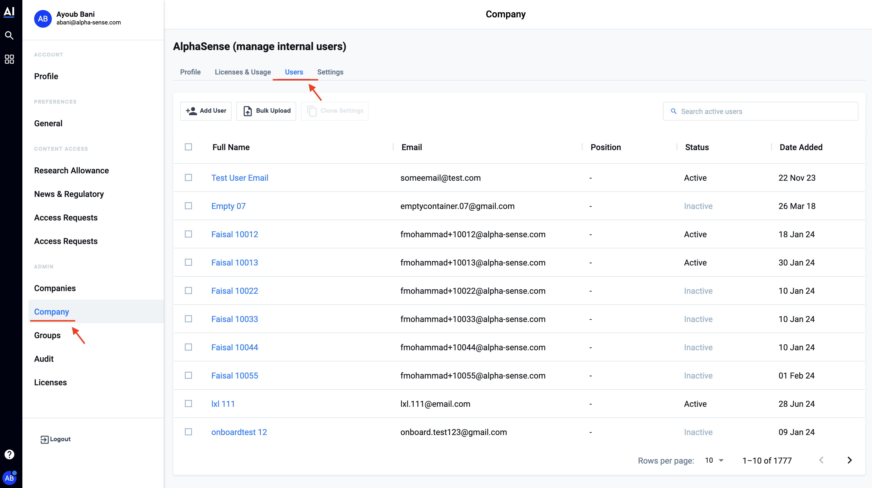Click the AB avatar in bottom rail
Image resolution: width=872 pixels, height=488 pixels.
click(9, 478)
